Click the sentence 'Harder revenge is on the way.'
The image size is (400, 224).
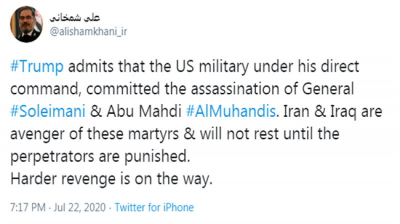point(111,179)
